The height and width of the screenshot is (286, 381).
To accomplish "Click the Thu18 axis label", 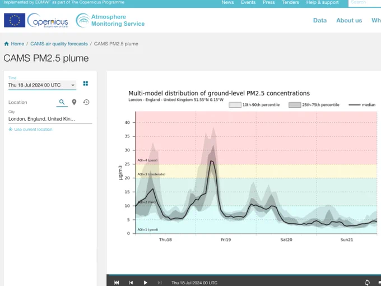I will pos(165,240).
